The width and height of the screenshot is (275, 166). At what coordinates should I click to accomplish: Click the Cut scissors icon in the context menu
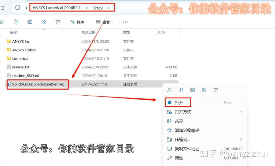170,90
